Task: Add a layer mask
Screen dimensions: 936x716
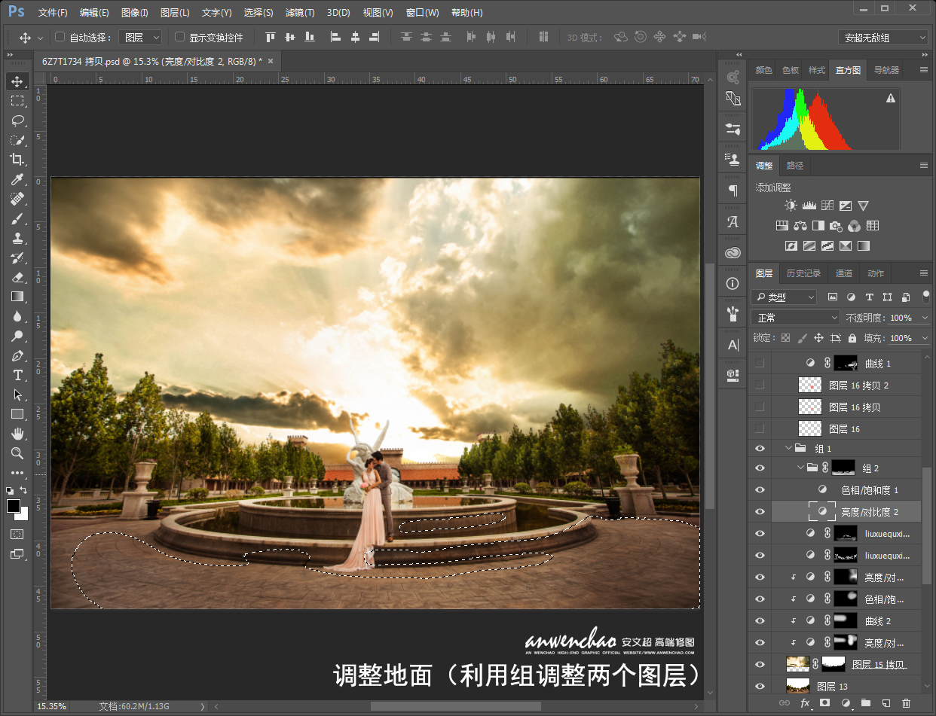Action: 824,703
